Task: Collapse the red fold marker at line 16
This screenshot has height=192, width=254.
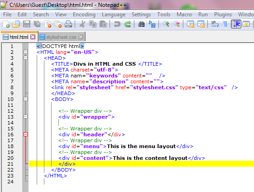Action: click(x=25, y=134)
